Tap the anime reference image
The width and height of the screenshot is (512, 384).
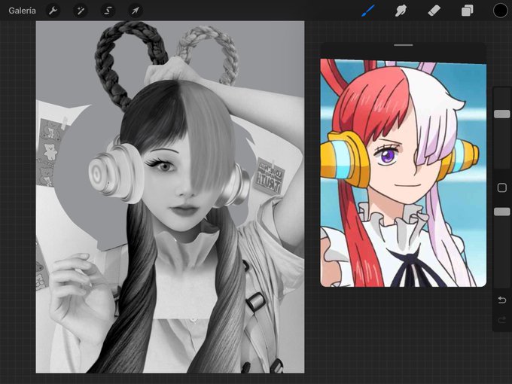tap(404, 172)
